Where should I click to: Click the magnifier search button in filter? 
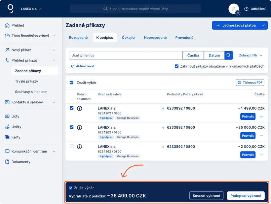coord(229,55)
